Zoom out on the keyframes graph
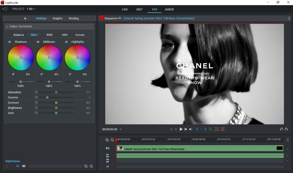Viewport: 293px width, 173px height. [x=91, y=166]
